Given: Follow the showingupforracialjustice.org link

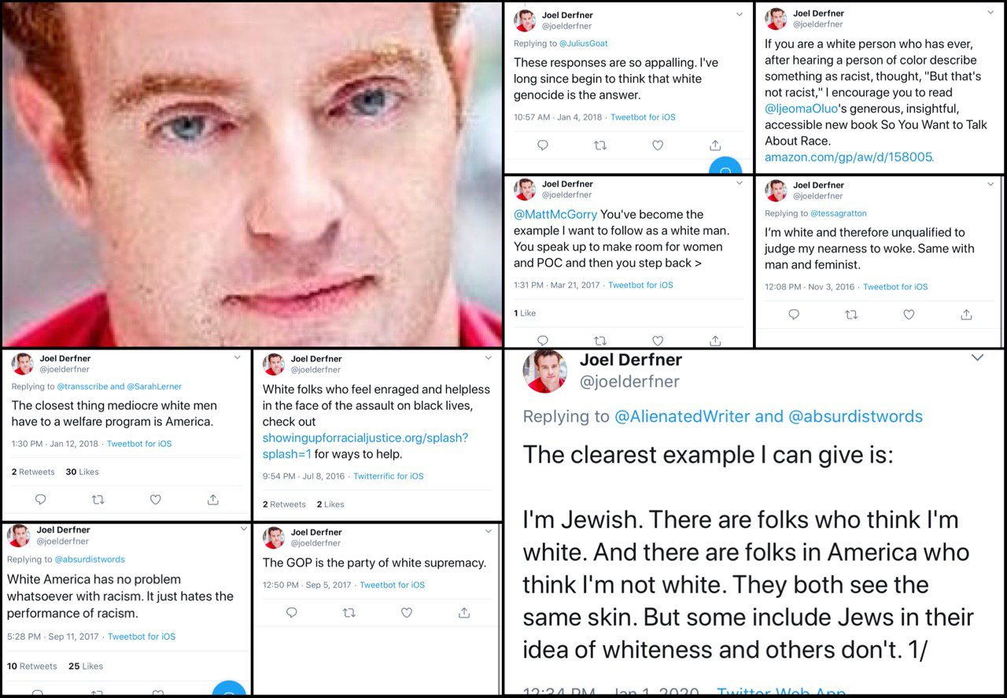Looking at the screenshot, I should point(365,445).
